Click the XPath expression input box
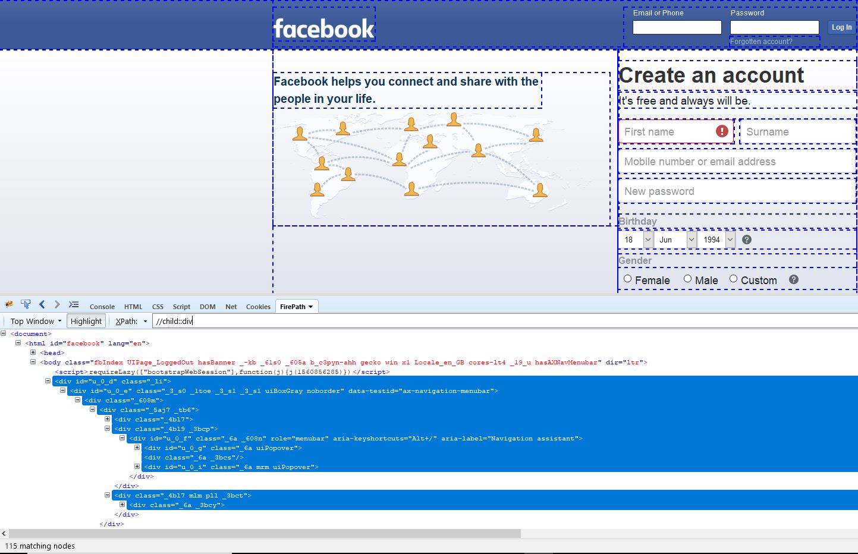Screen dimensions: 858x554 click(x=505, y=321)
